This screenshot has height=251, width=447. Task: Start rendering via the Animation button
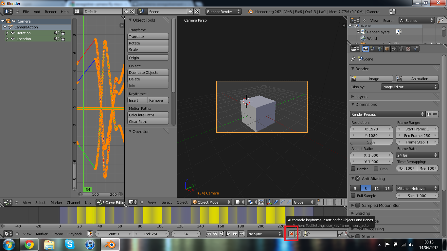click(x=417, y=78)
